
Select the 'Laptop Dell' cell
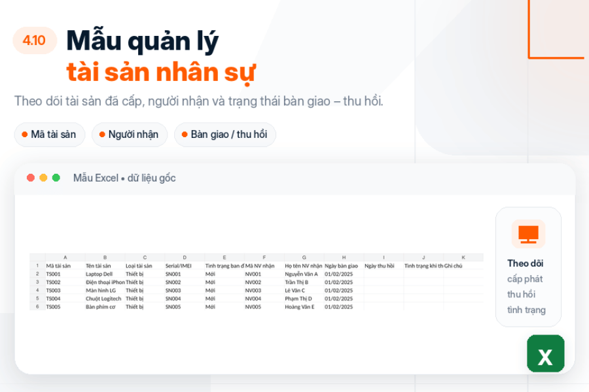coord(105,274)
